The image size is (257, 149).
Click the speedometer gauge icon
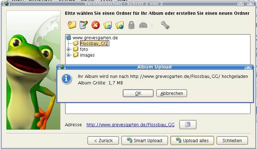click(x=143, y=25)
